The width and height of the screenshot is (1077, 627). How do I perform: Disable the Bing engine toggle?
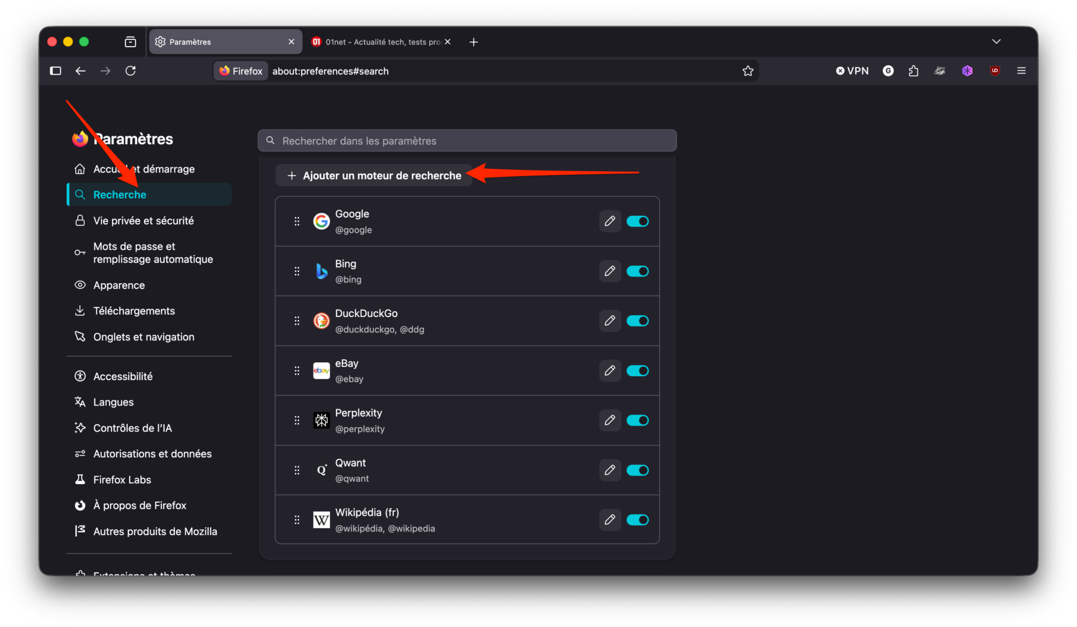(638, 271)
